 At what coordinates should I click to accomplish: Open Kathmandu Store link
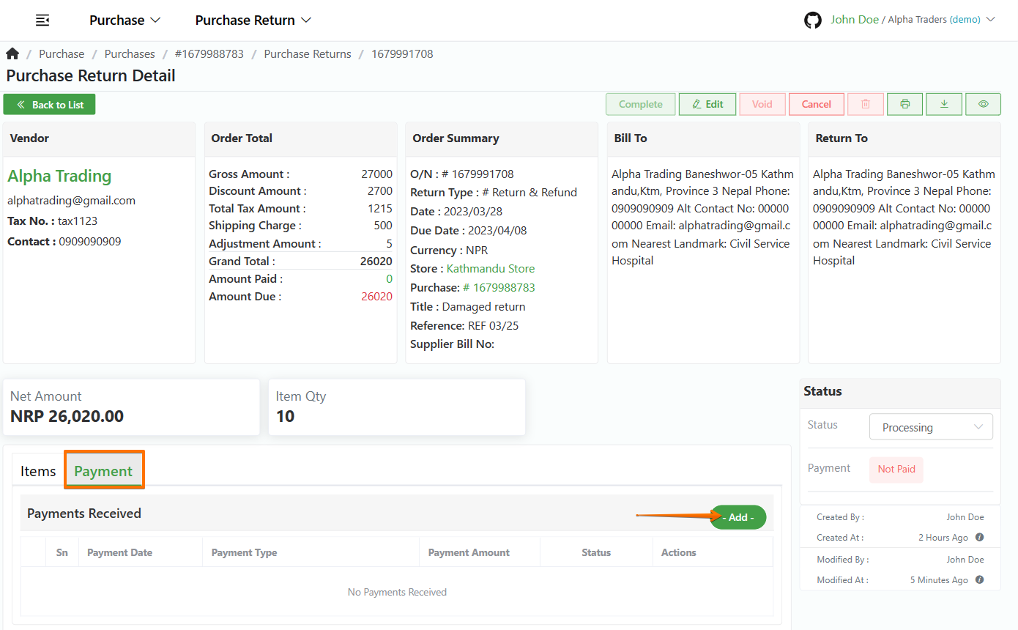[x=491, y=268]
